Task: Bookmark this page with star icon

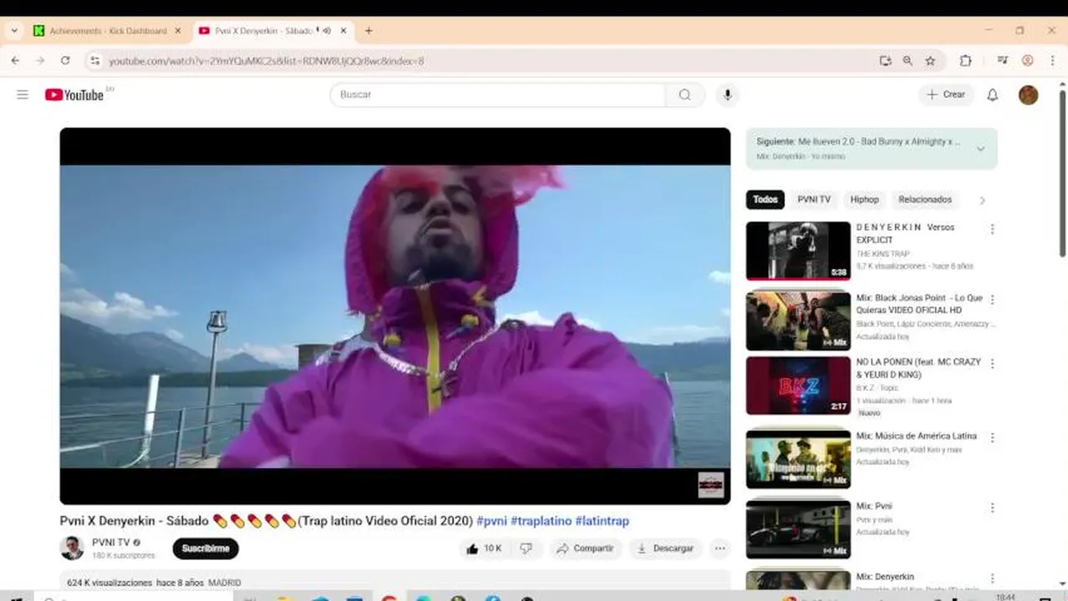Action: click(930, 60)
